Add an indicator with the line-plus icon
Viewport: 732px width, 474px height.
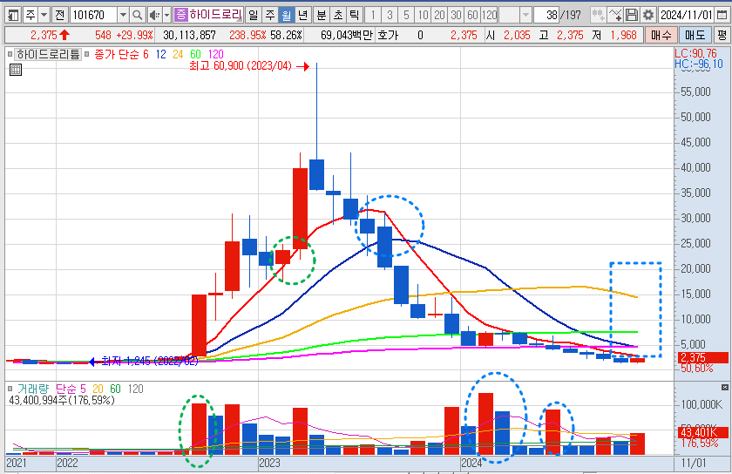click(x=615, y=15)
